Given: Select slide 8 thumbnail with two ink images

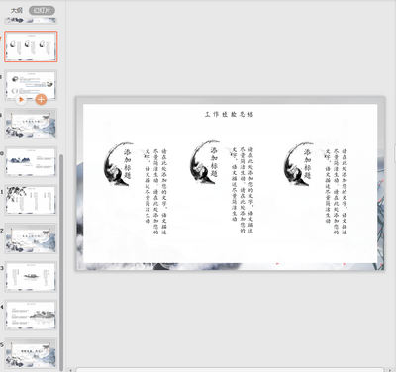Looking at the screenshot, I should [x=31, y=85].
